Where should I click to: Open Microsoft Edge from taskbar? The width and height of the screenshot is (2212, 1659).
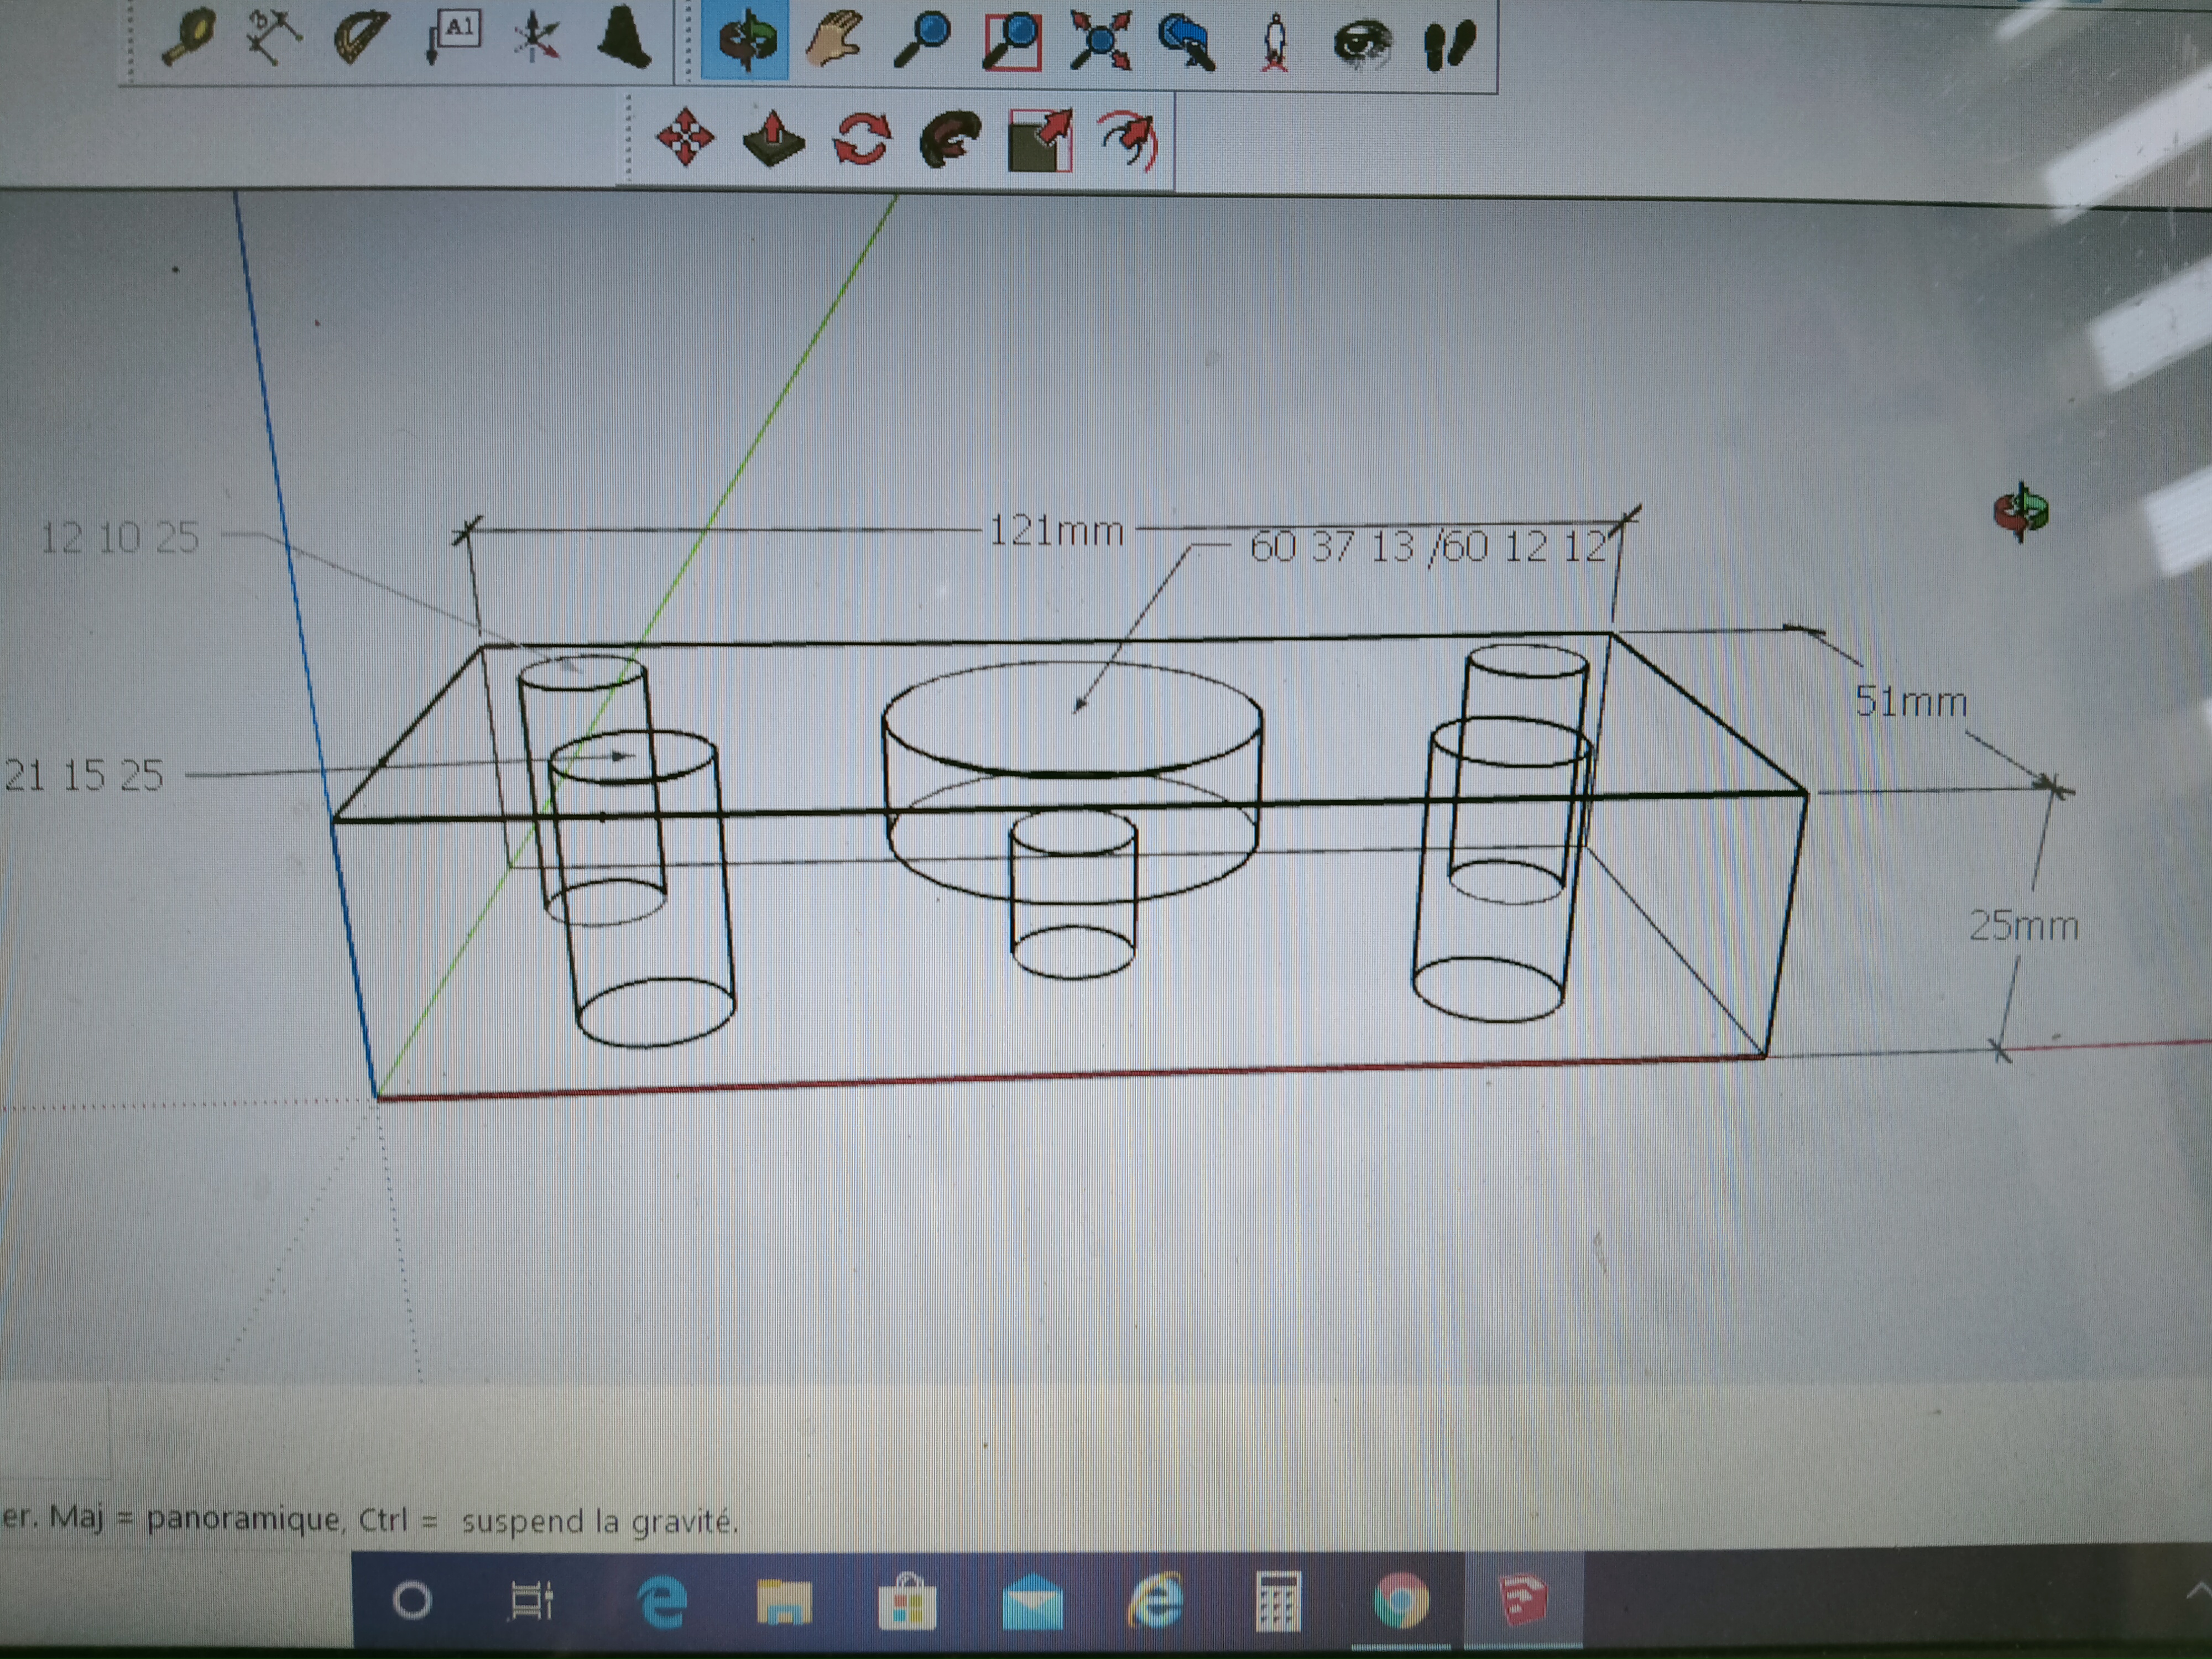(x=661, y=1602)
